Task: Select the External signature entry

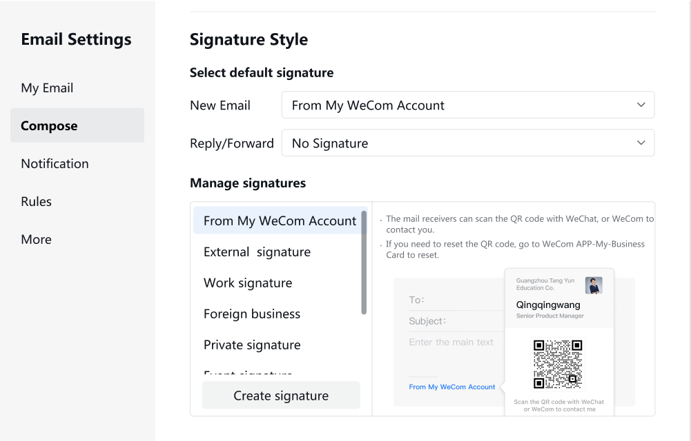Action: (x=257, y=252)
